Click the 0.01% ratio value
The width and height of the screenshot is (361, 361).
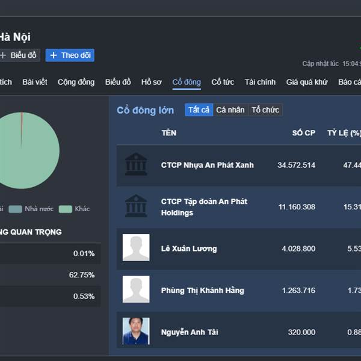(84, 253)
